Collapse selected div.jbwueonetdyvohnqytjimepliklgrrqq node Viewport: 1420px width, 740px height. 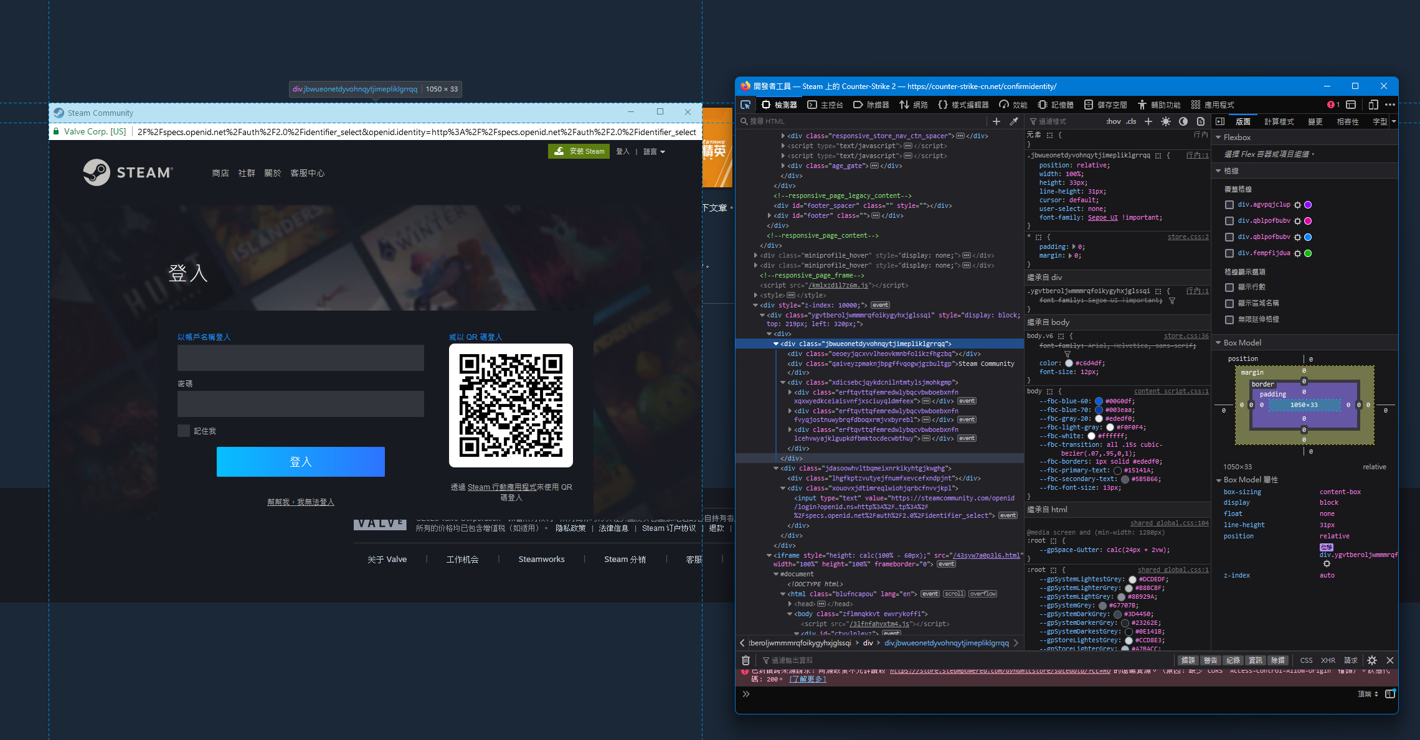click(776, 344)
